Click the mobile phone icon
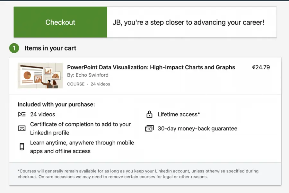 pyautogui.click(x=22, y=147)
